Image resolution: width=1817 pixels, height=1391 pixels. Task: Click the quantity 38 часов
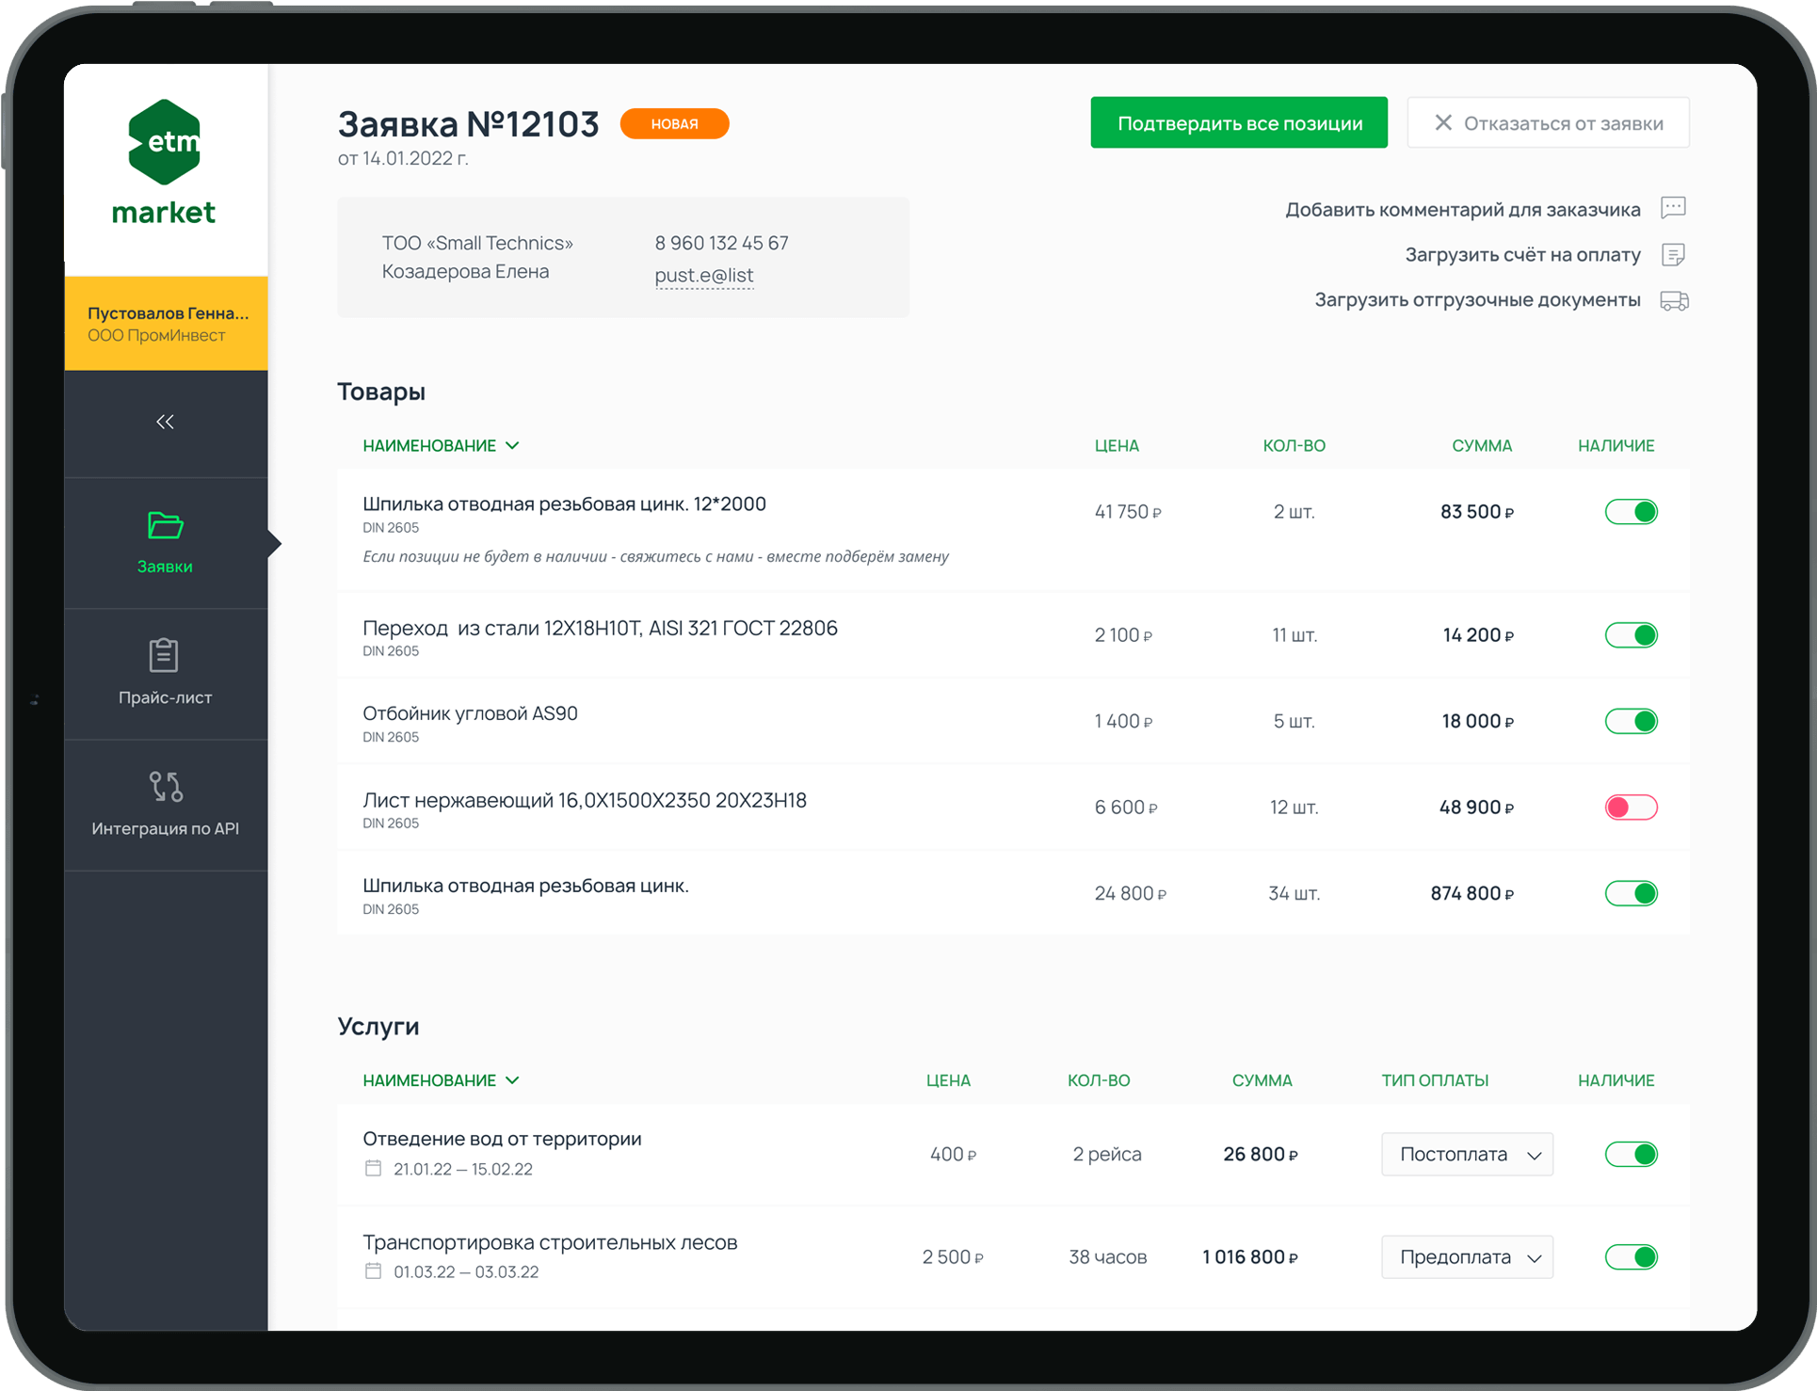point(1107,1257)
